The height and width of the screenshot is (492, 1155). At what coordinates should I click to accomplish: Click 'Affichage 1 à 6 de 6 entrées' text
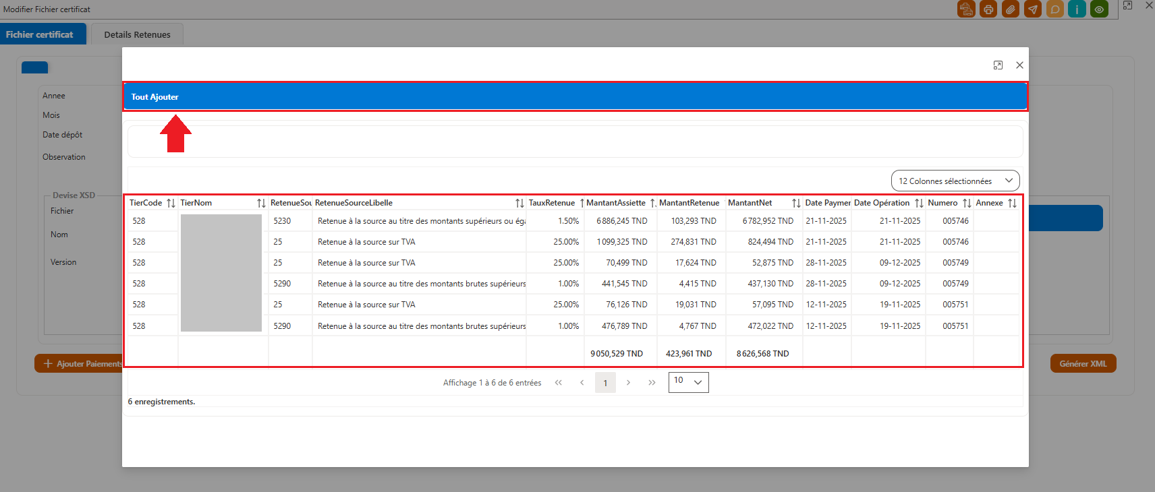[492, 383]
